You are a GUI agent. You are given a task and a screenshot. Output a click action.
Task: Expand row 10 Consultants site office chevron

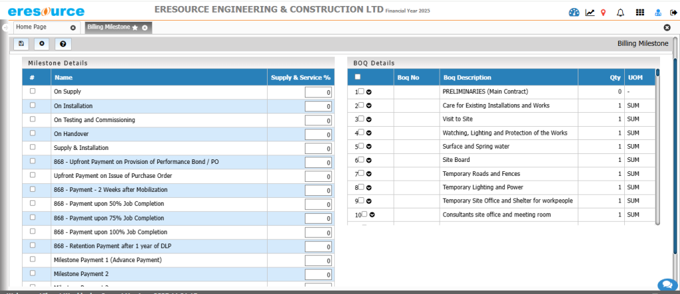point(372,215)
